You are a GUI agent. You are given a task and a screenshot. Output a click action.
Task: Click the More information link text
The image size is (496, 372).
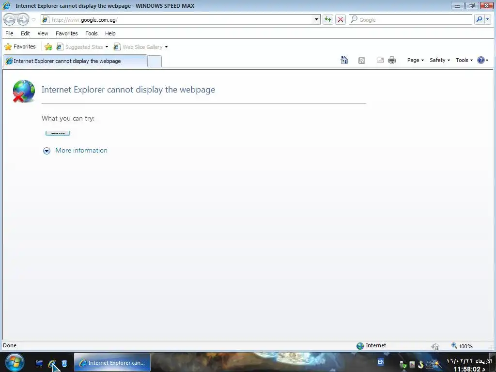pos(81,150)
